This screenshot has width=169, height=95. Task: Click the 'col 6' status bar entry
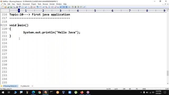tap(116, 89)
